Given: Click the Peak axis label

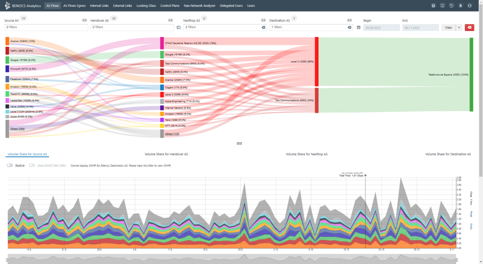Looking at the screenshot, I should 471,214.
